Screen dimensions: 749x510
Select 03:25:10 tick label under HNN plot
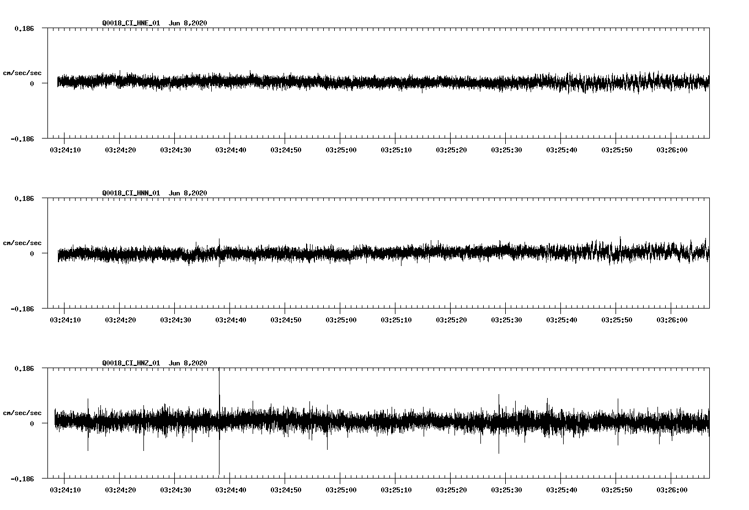pos(396,320)
